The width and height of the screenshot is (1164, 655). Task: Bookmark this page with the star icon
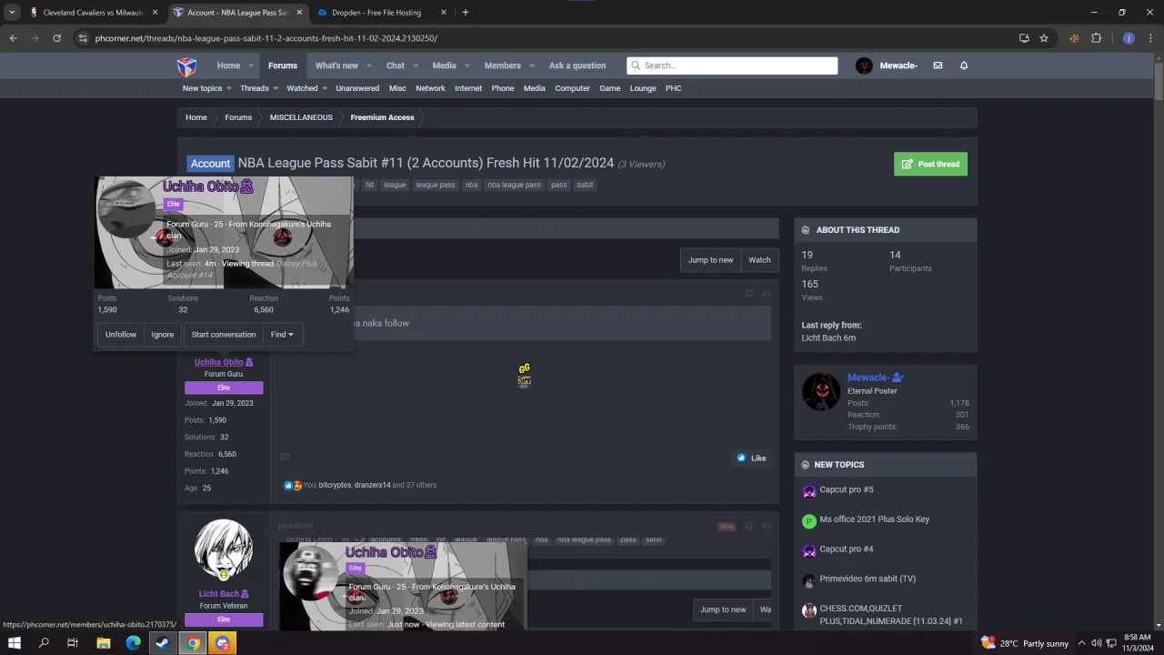click(x=1044, y=38)
